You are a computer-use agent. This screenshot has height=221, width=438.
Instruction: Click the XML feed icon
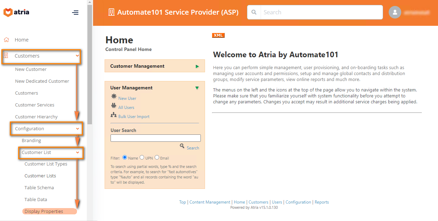tap(218, 35)
